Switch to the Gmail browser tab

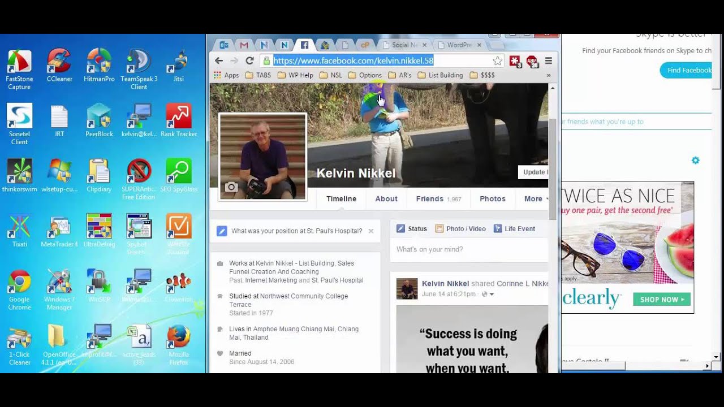[244, 45]
